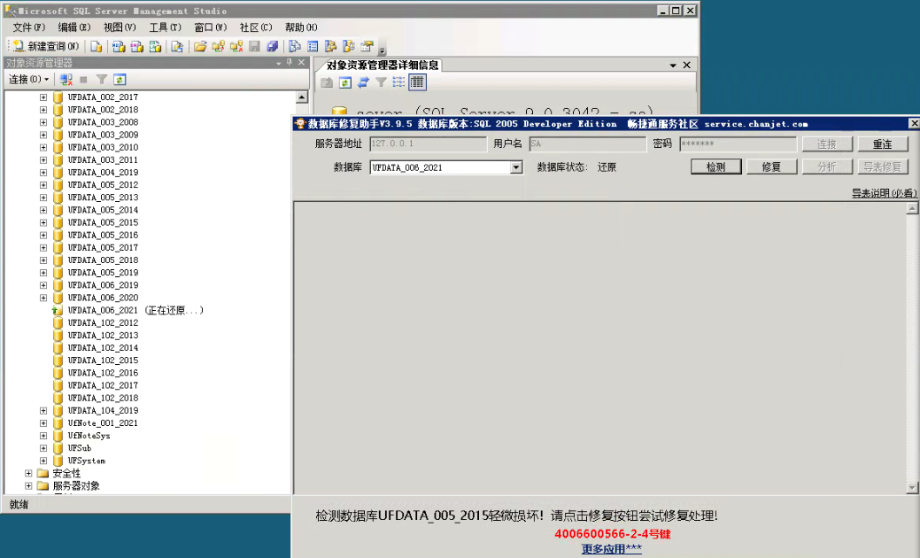Open the Summary page icon
The height and width of the screenshot is (558, 920).
click(313, 46)
